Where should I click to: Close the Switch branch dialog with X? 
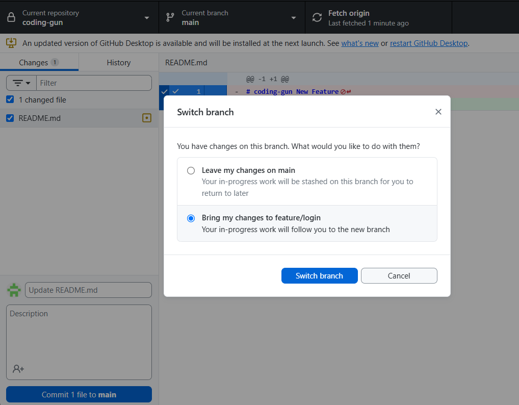click(438, 112)
